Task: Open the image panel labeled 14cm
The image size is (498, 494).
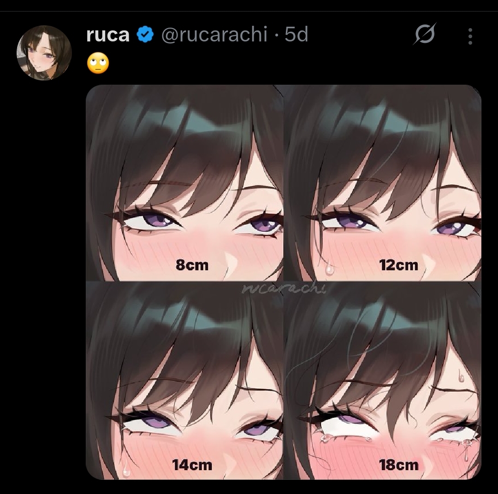Action: point(184,380)
